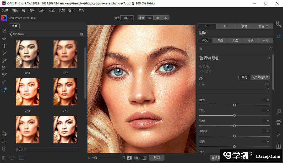Click the Print icon in right sidebar
Screen dimensions: 283x163
coord(278,123)
